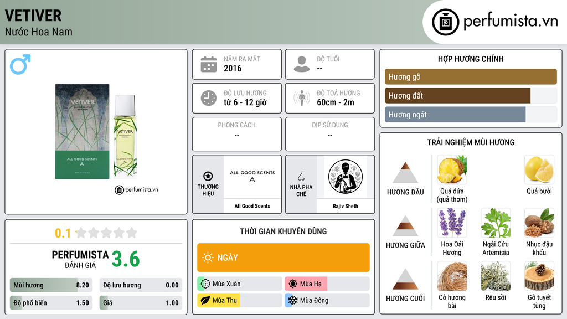
Task: Select the Mùa Hạ season bar
Action: [327, 284]
